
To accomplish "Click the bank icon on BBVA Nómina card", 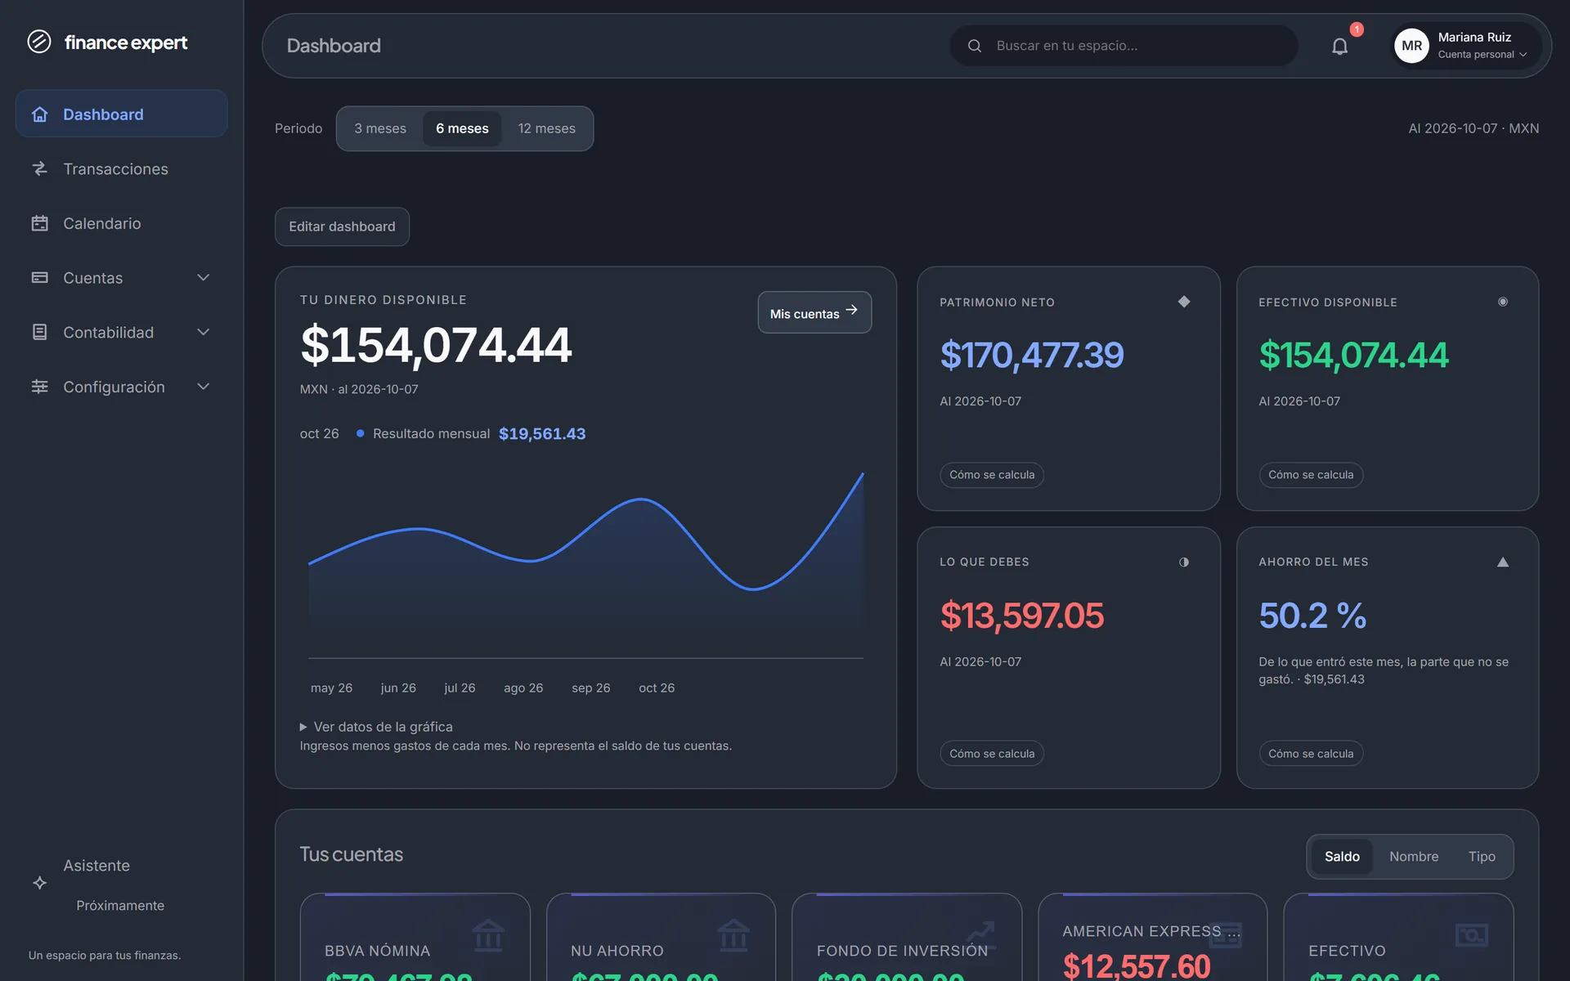I will (488, 935).
